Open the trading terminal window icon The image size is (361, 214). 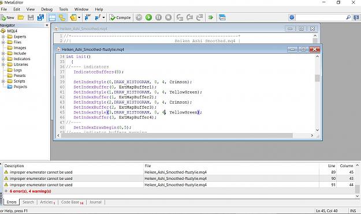[x=222, y=17]
